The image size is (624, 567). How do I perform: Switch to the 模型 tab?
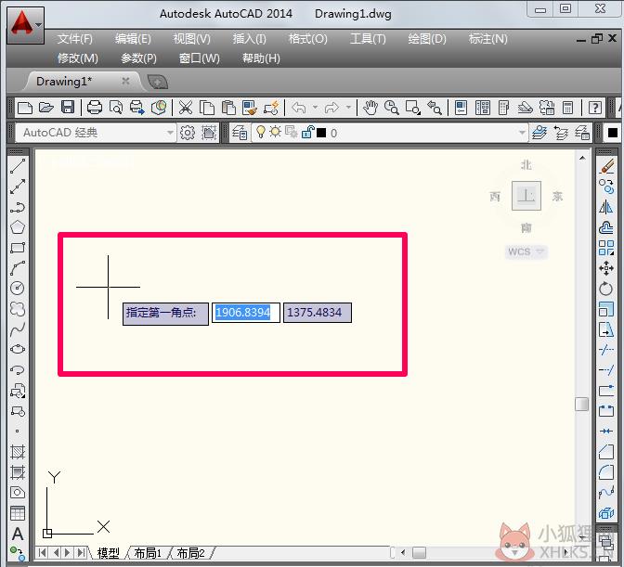click(108, 553)
